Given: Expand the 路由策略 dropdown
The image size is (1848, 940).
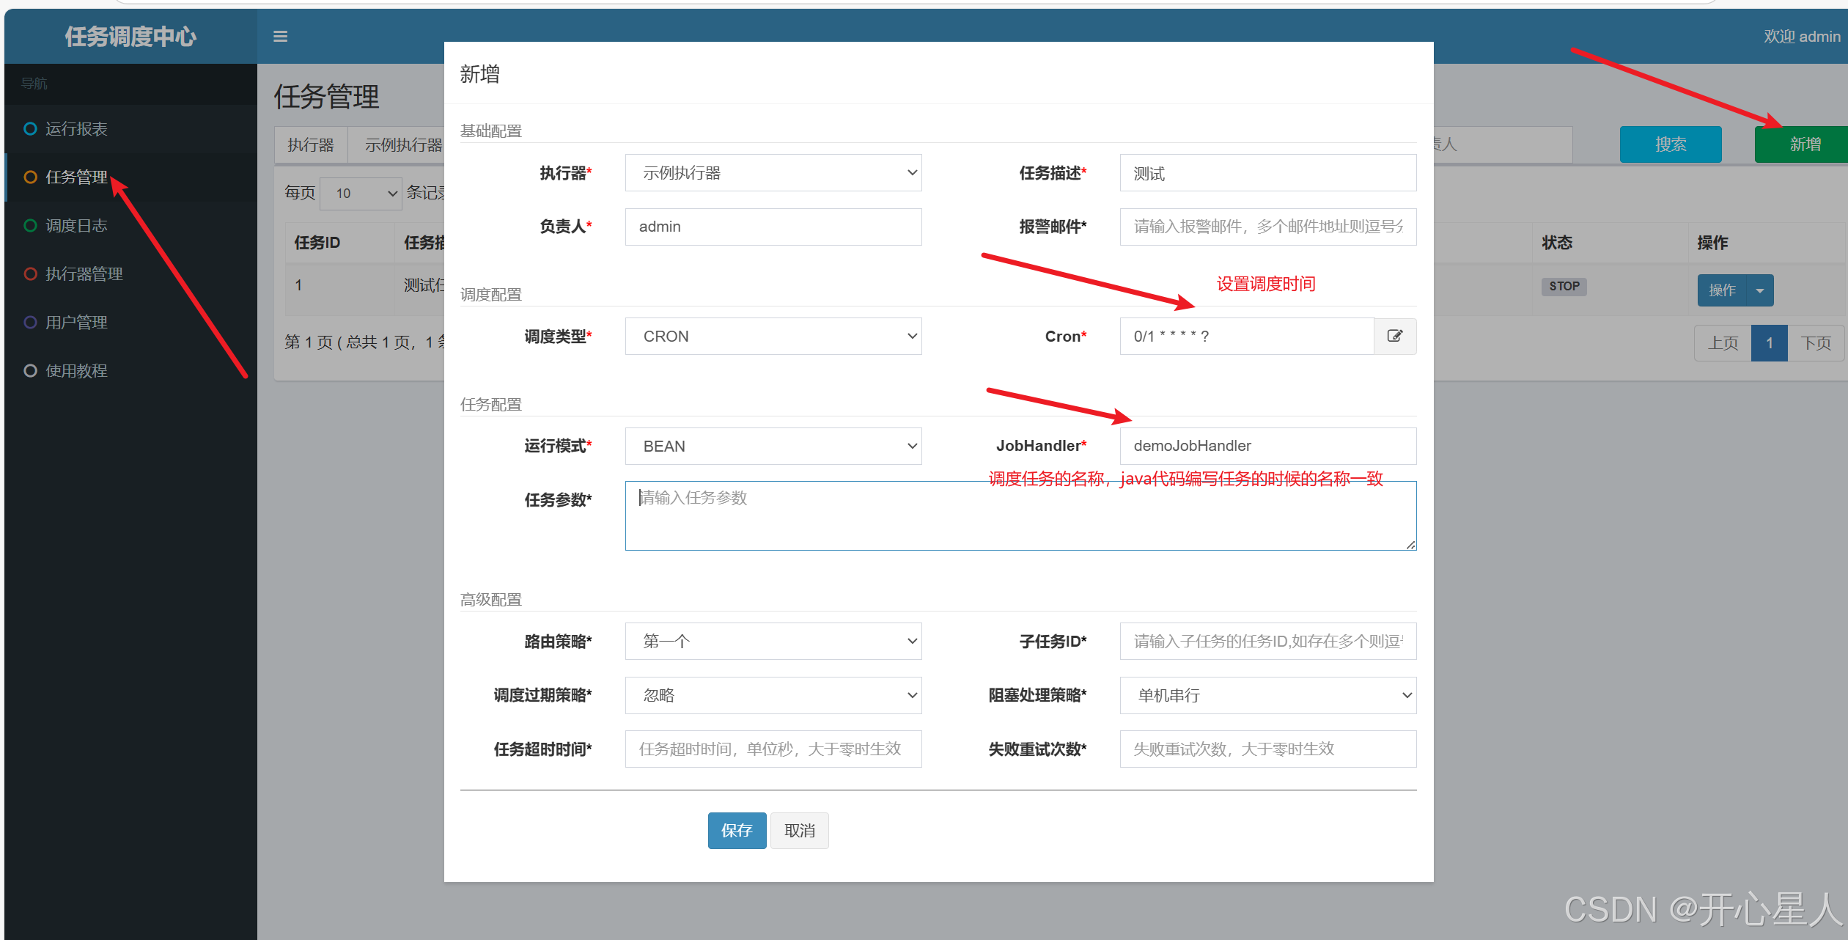Looking at the screenshot, I should (x=773, y=642).
